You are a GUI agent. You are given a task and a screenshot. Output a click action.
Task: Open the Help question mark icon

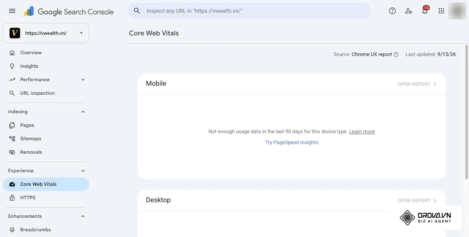[x=392, y=11]
